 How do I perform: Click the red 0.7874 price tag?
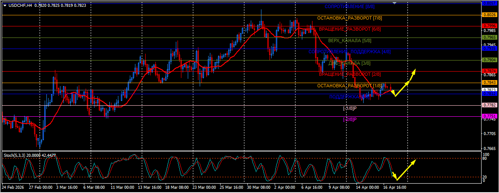pyautogui.click(x=490, y=71)
